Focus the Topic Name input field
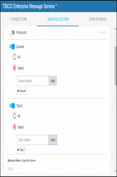 [x=32, y=140]
